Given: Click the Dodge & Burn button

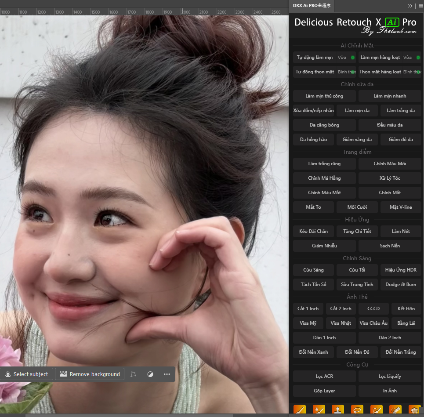Looking at the screenshot, I should (401, 284).
